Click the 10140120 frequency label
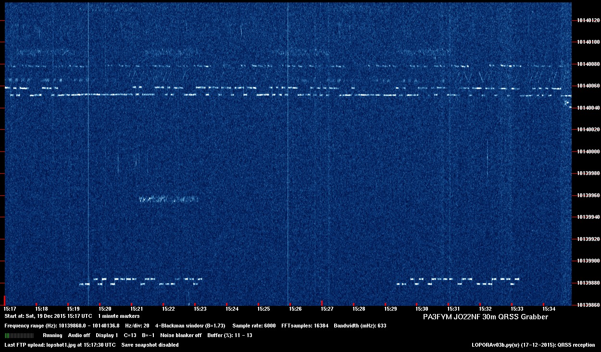 (588, 20)
